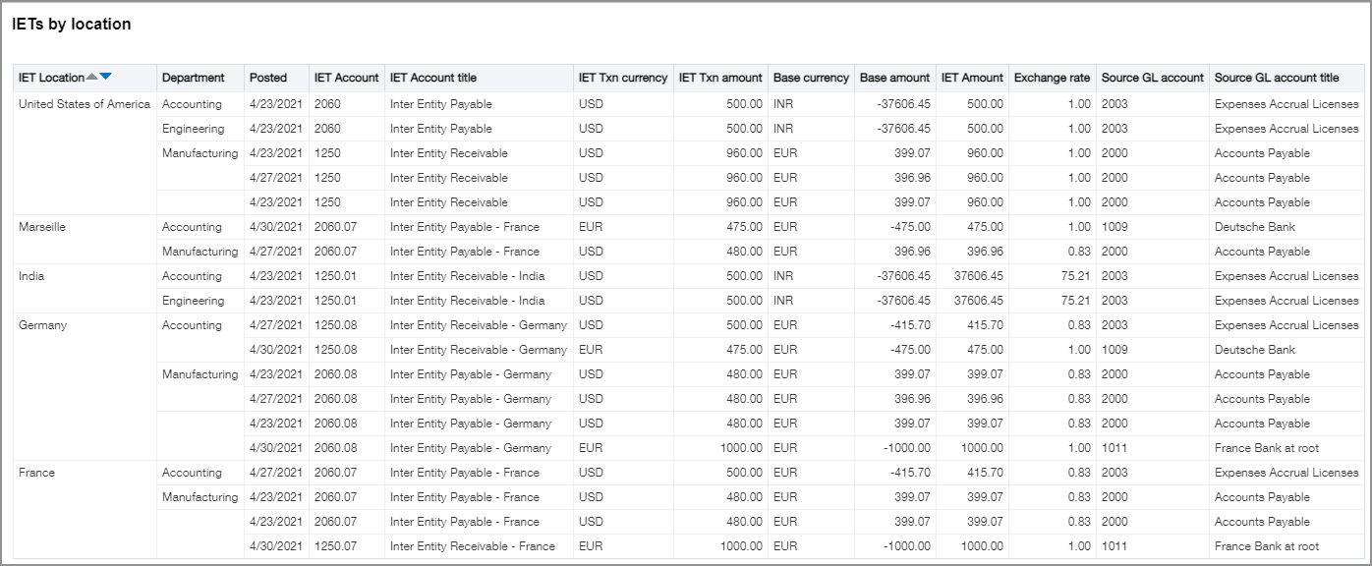The image size is (1372, 566).
Task: Click the IET Account column header
Action: (346, 78)
